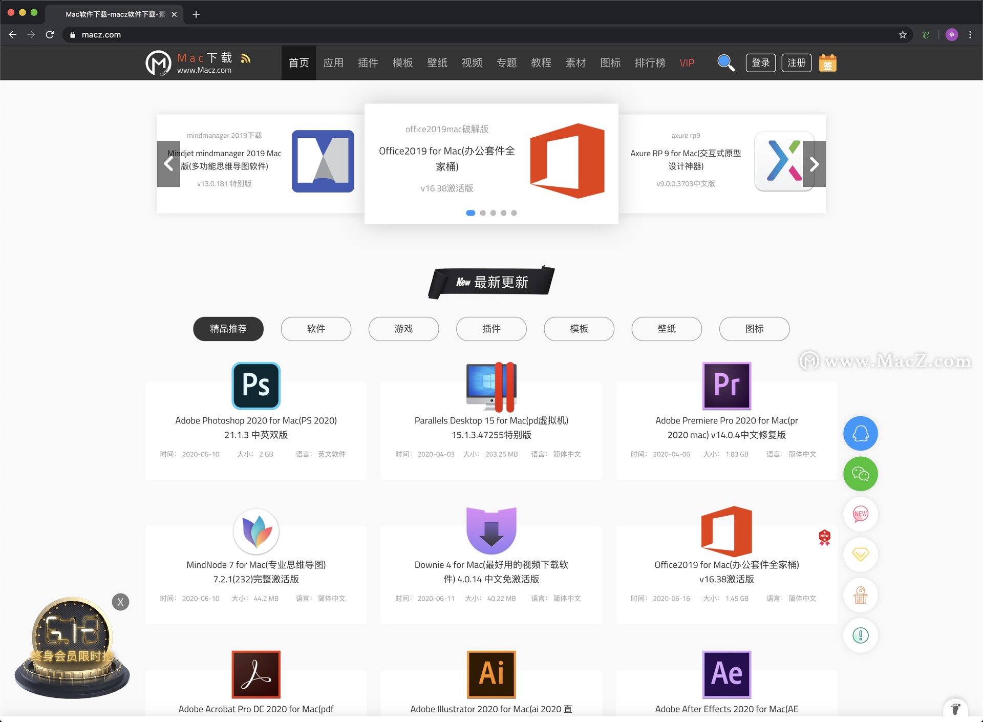This screenshot has width=983, height=722.
Task: Close the 618 promotion popup
Action: tap(120, 602)
